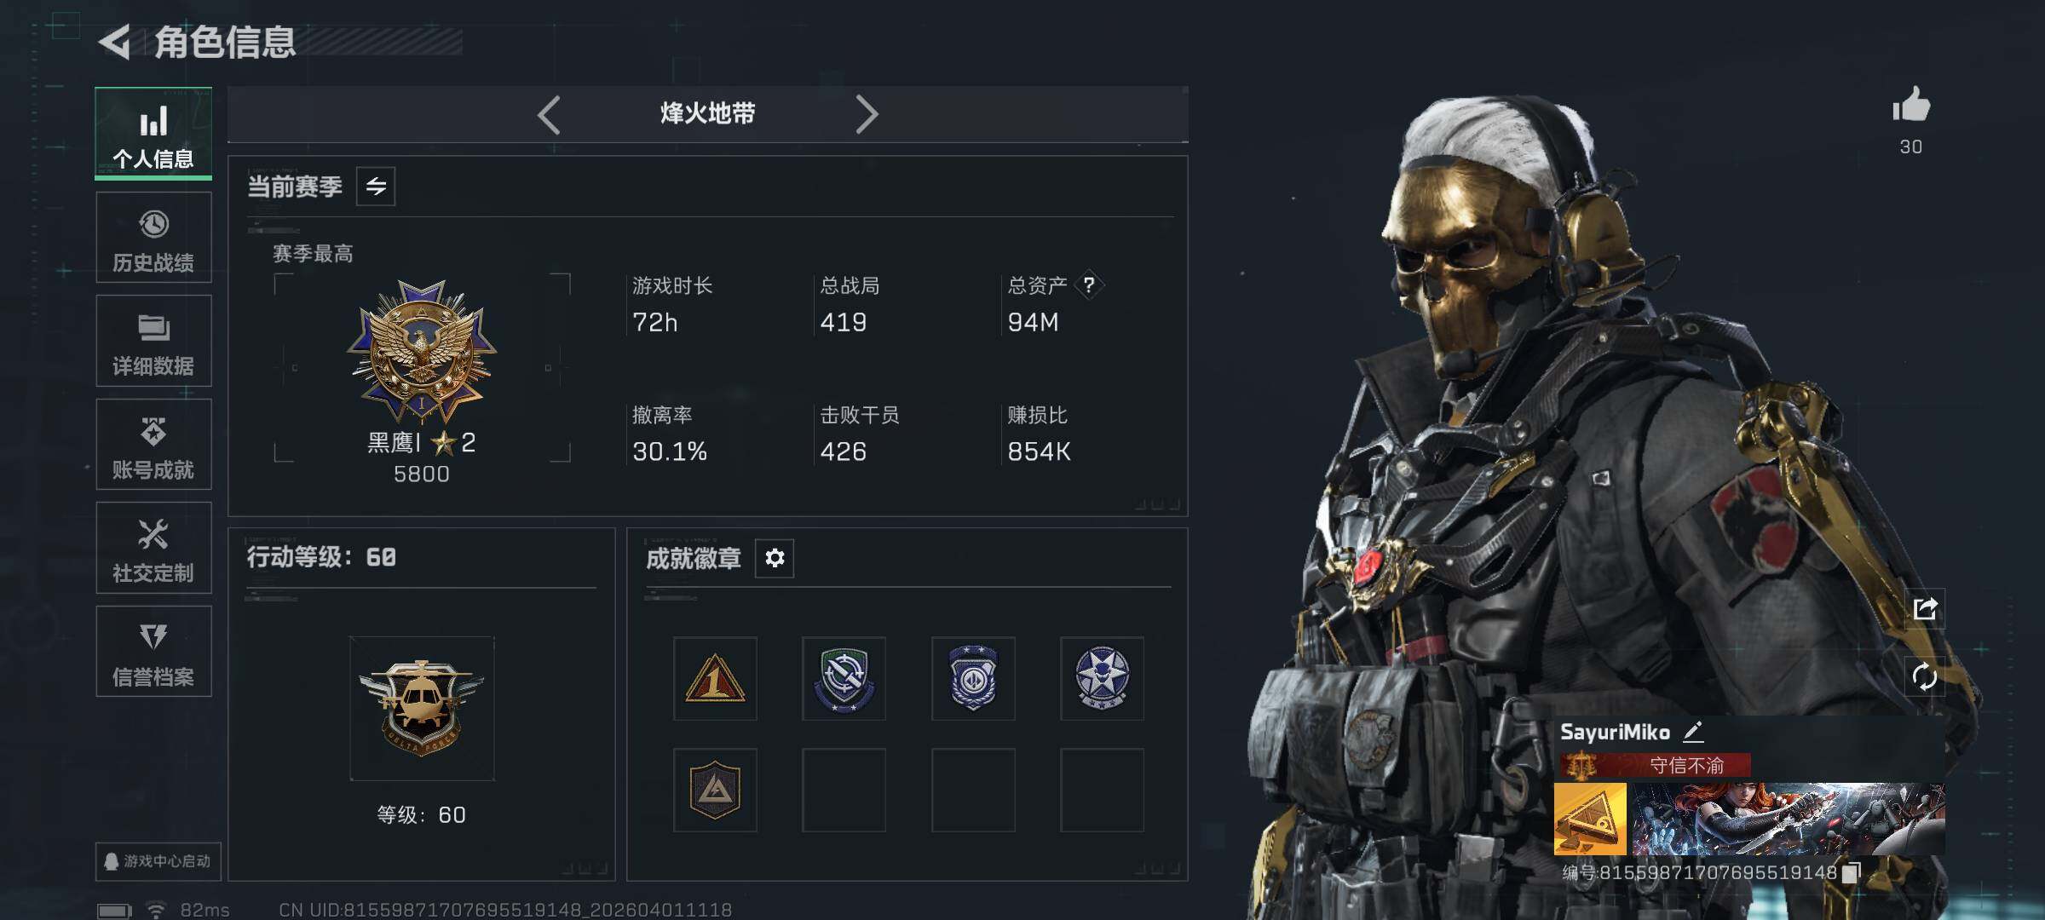Switch to next mode with right chevron
This screenshot has width=2045, height=920.
pyautogui.click(x=867, y=114)
